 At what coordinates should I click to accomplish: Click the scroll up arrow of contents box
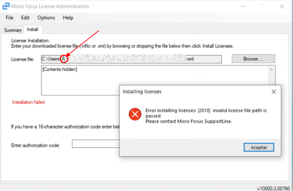(x=271, y=69)
